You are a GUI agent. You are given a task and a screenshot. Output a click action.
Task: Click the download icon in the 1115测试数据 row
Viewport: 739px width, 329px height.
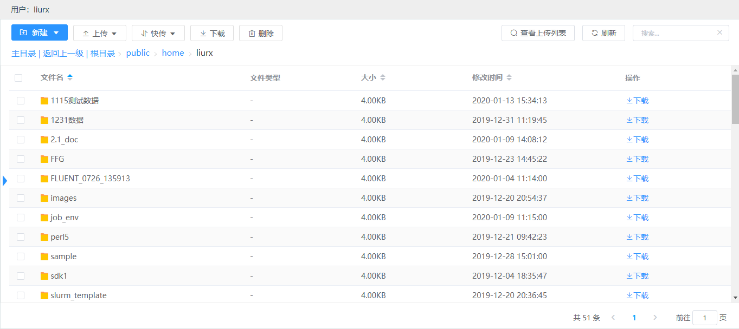629,101
